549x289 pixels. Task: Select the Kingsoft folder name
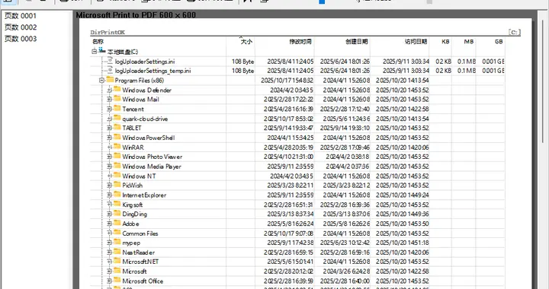[x=133, y=205]
